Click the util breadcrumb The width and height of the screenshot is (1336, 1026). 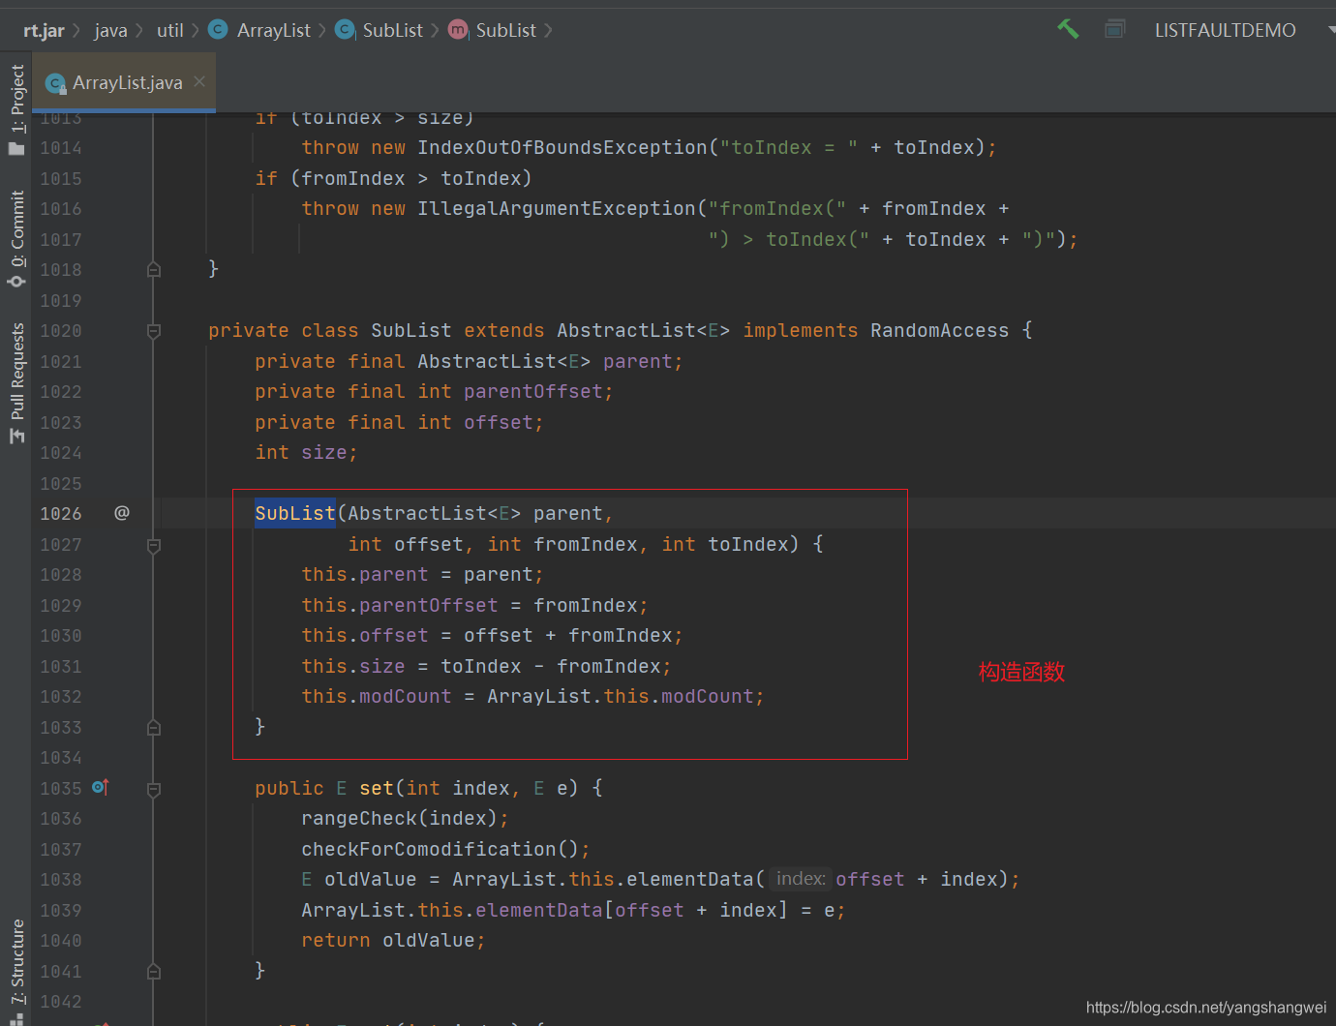[169, 30]
